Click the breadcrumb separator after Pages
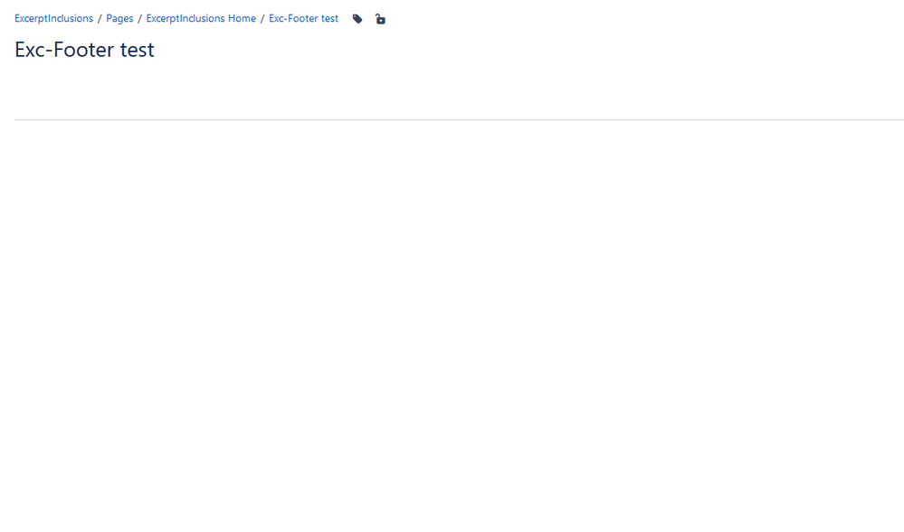This screenshot has height=532, width=904. [138, 18]
